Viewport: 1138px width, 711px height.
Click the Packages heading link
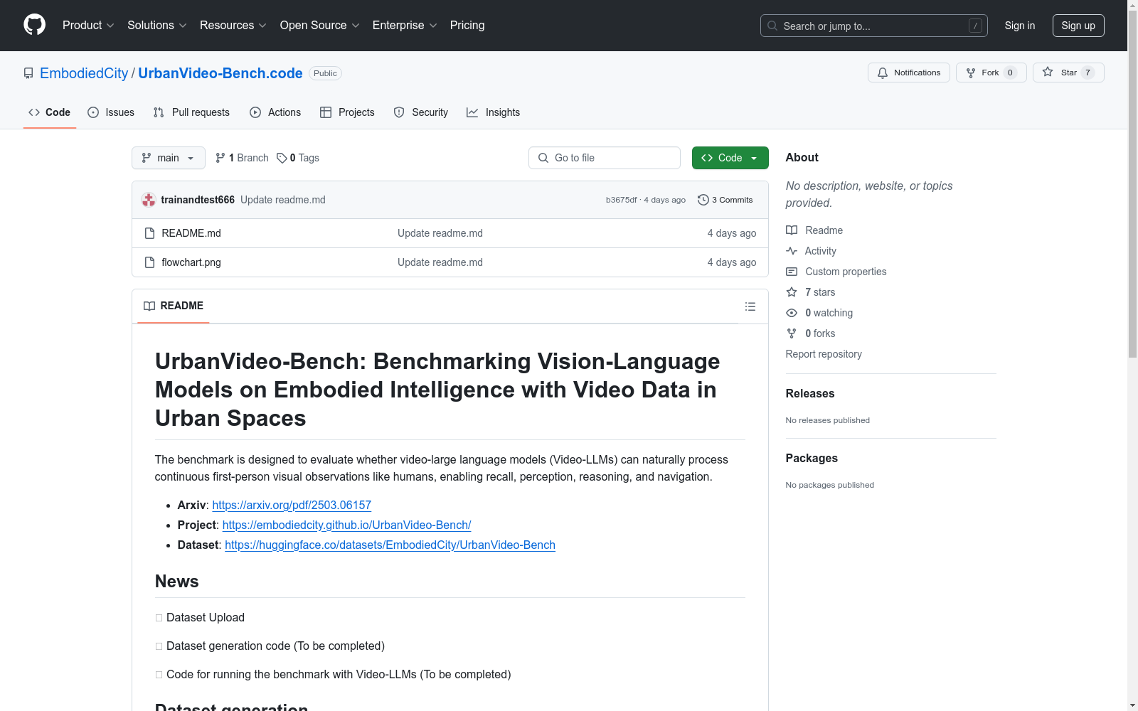pos(812,459)
